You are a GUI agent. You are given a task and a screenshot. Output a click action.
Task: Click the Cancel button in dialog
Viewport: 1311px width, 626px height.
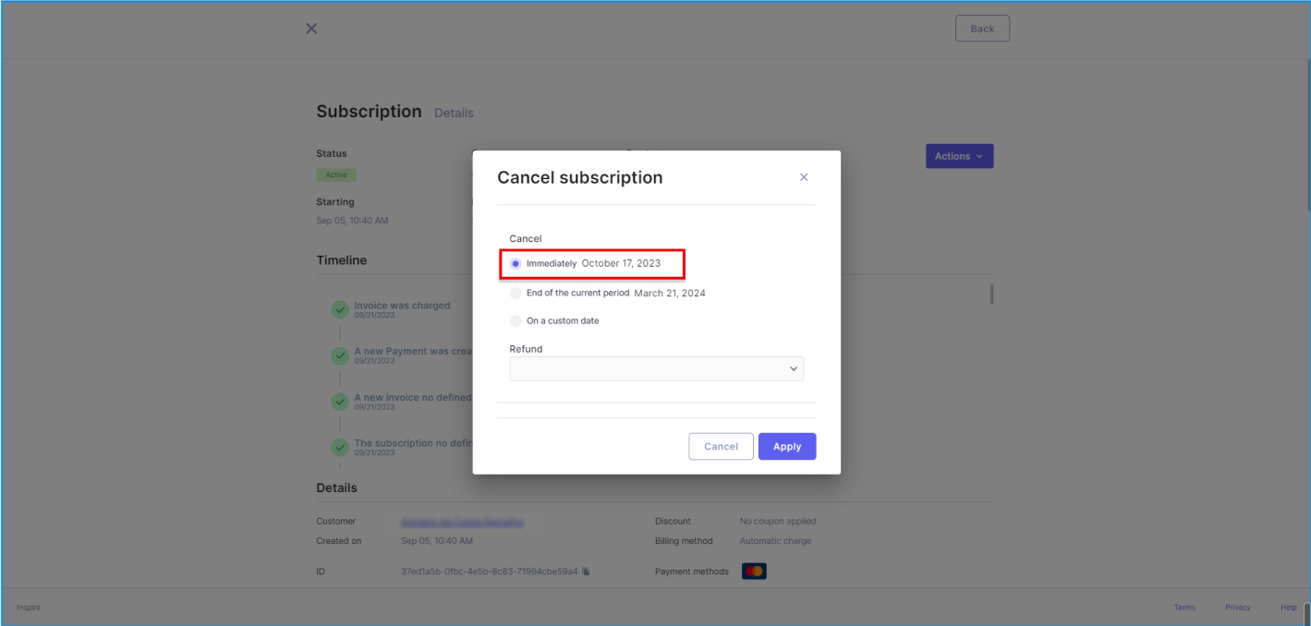click(x=721, y=446)
